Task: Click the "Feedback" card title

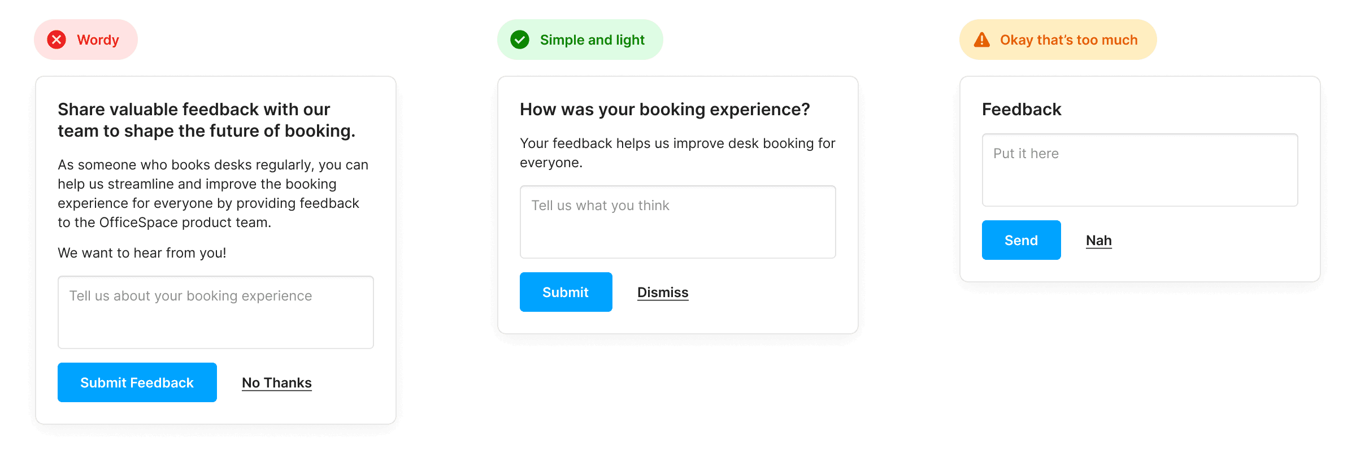Action: [1022, 110]
